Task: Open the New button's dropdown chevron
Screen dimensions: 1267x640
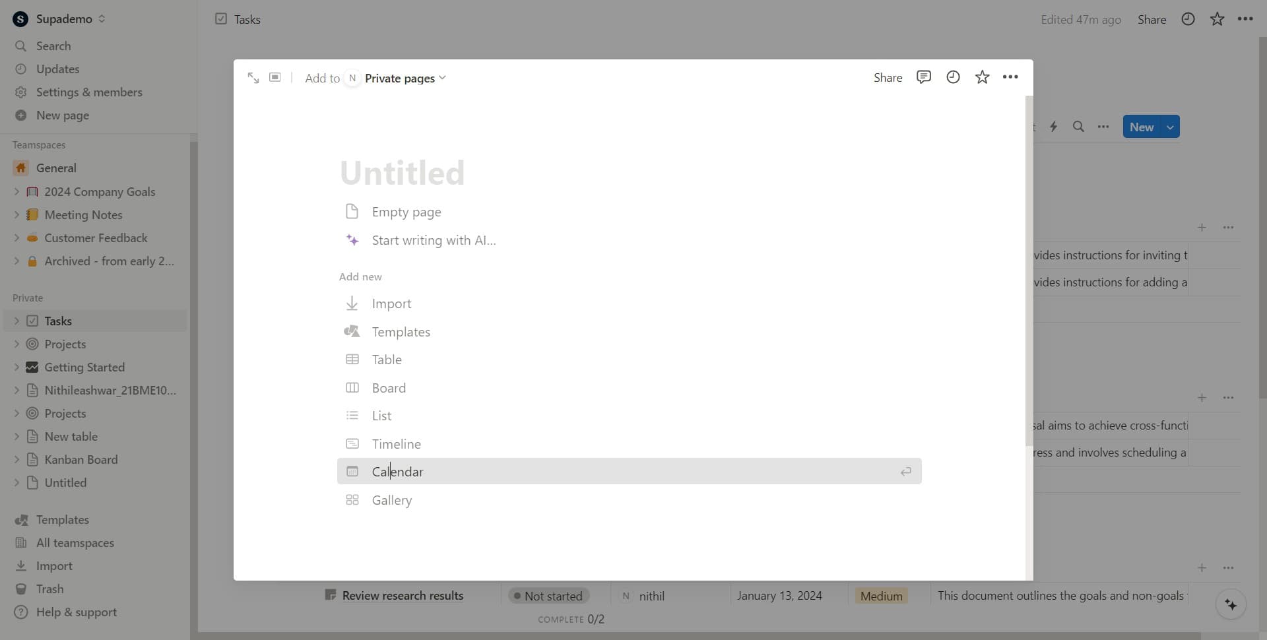Action: [x=1171, y=126]
